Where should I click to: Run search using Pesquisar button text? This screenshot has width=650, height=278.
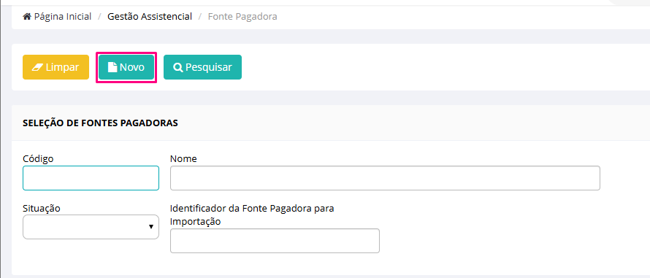click(209, 67)
